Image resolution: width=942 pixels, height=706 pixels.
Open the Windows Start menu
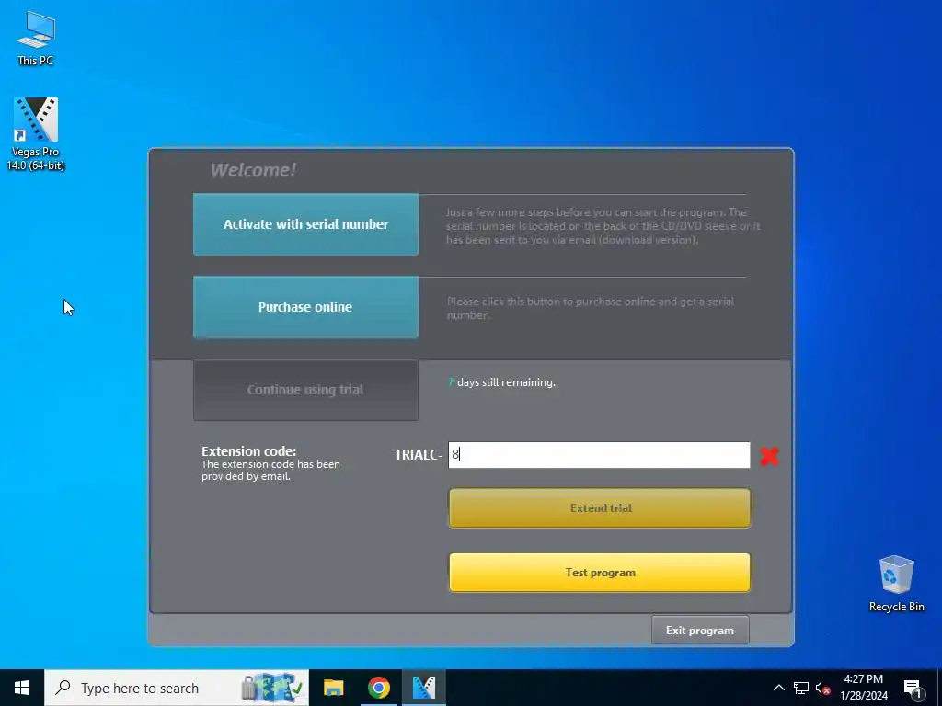22,688
